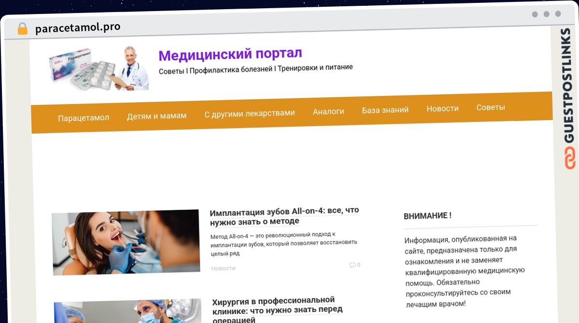Open article Имплантация зубов All-on-4

(x=284, y=216)
